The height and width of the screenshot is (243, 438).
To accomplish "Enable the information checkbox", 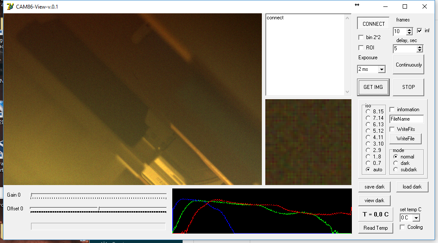I will click(x=392, y=109).
